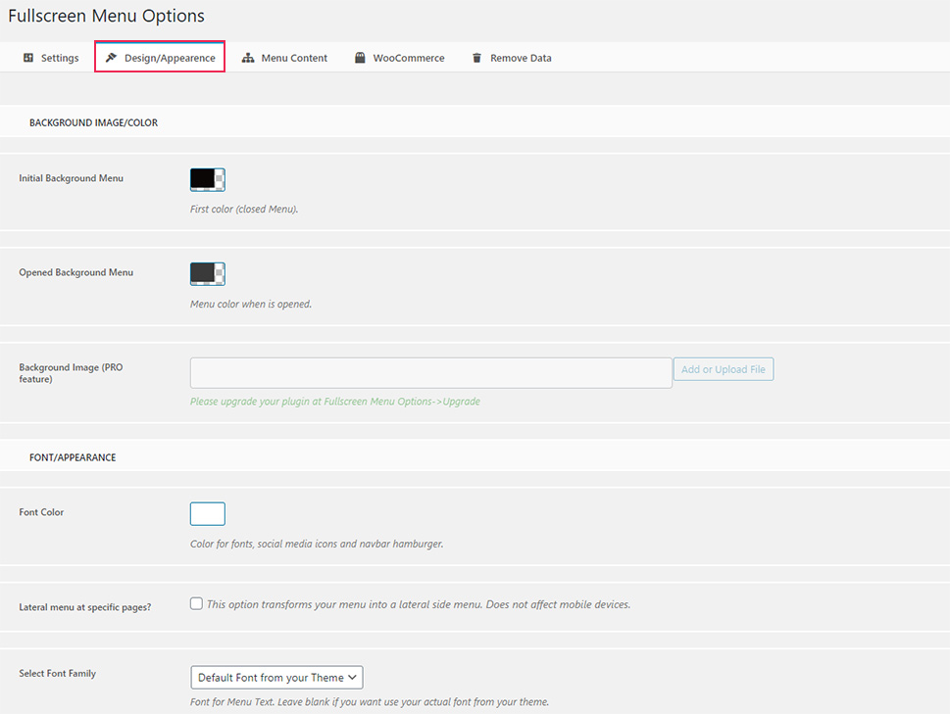This screenshot has width=950, height=714.
Task: Click the Remove Data trash icon
Action: (476, 58)
